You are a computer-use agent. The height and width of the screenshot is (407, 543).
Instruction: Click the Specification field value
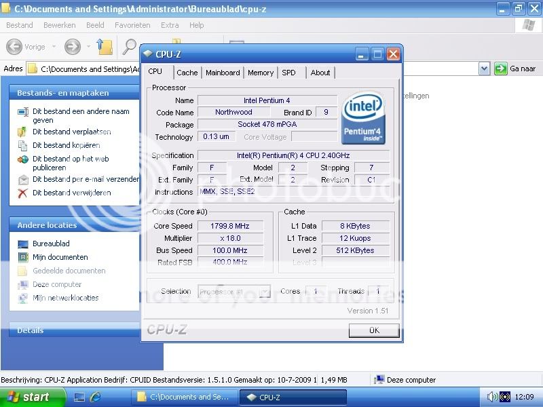tap(293, 155)
